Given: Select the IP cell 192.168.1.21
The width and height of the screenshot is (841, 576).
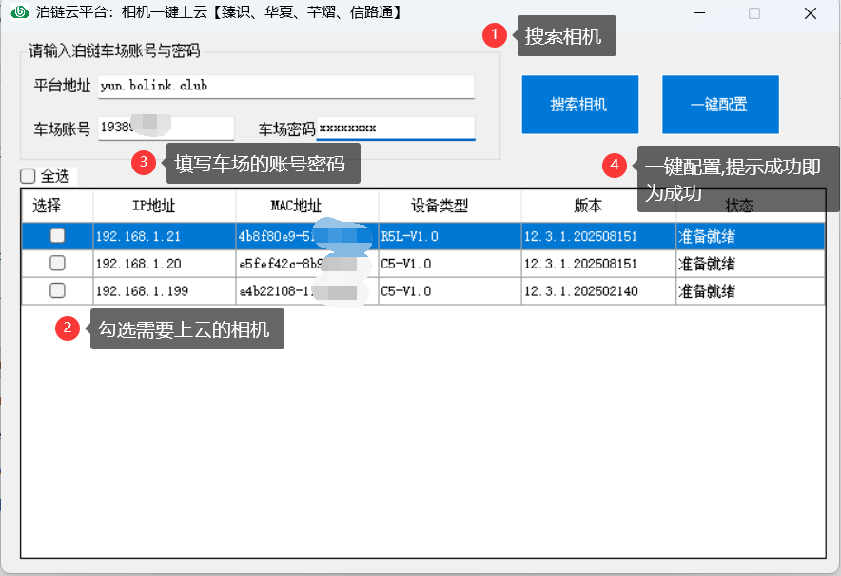Looking at the screenshot, I should (165, 236).
